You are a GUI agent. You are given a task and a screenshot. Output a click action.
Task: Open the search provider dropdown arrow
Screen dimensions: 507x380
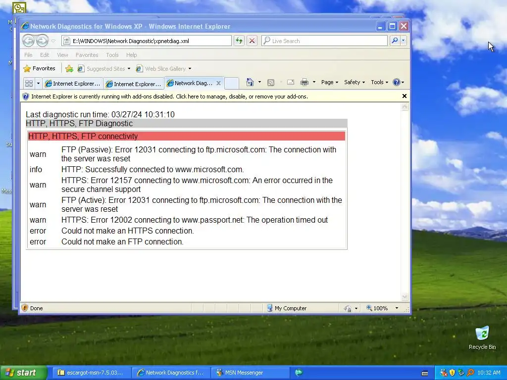coord(403,41)
